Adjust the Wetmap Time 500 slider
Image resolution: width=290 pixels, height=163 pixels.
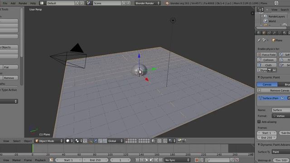tap(281, 160)
